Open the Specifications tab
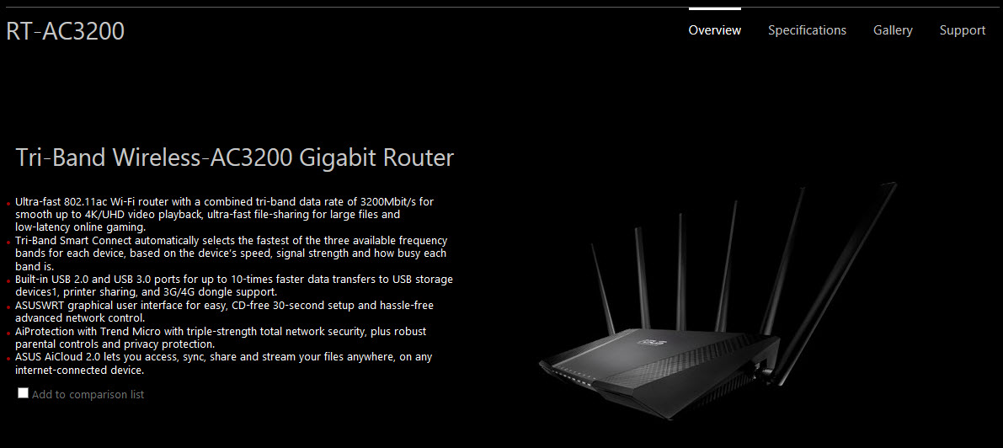 [807, 30]
